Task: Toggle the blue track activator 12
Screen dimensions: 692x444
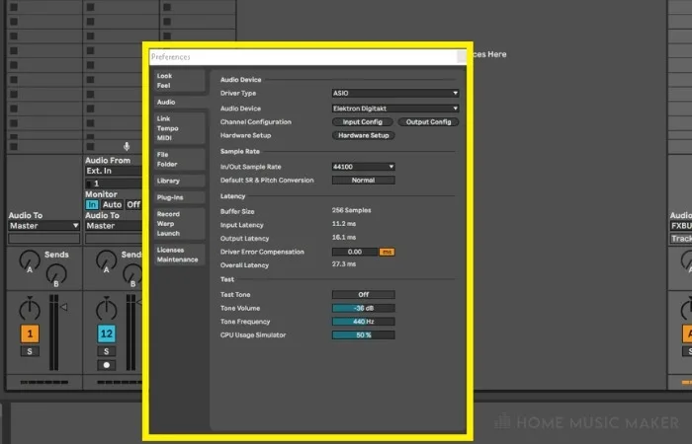Action: point(107,333)
